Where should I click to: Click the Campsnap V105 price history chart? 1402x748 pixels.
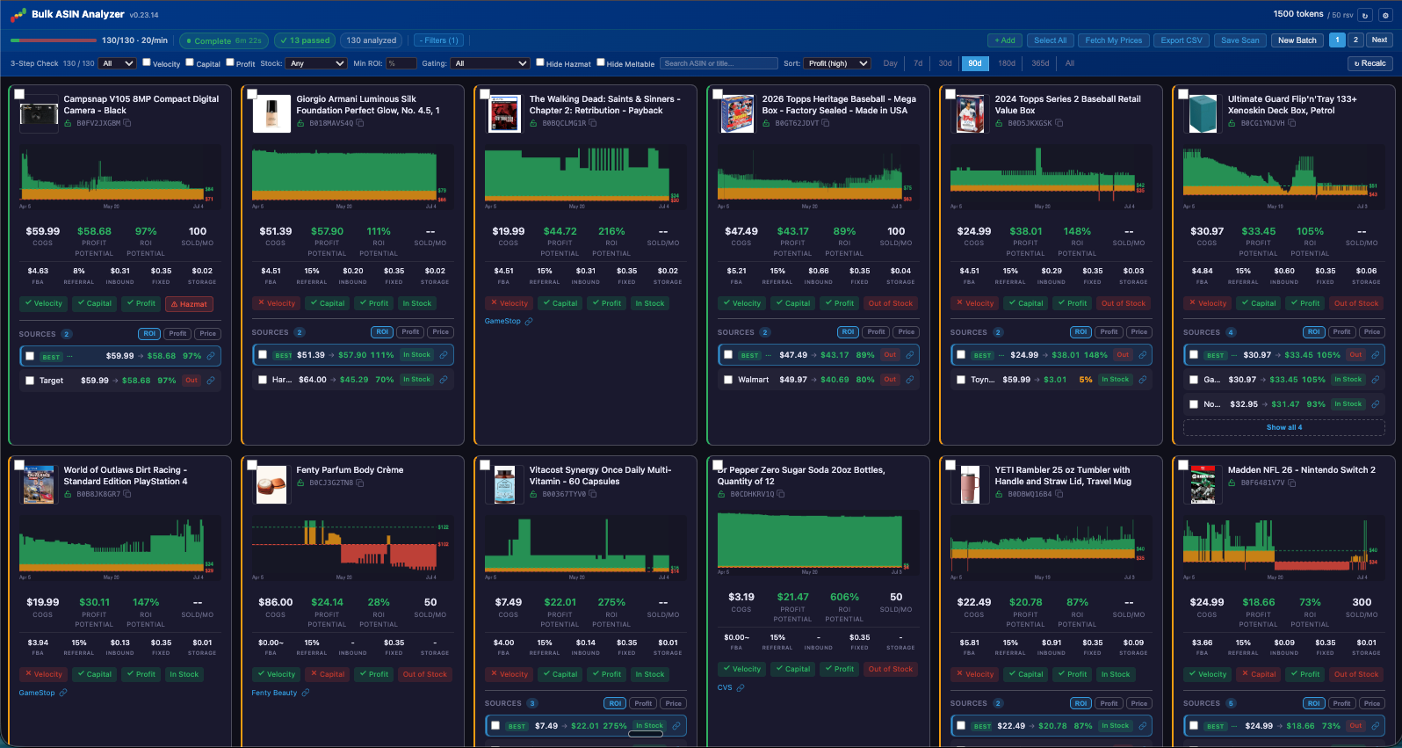(x=120, y=178)
